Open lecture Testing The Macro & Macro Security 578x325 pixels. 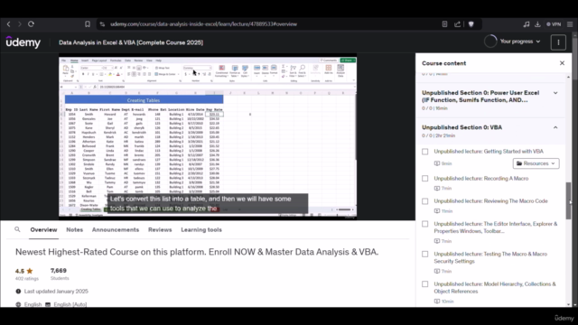point(490,257)
